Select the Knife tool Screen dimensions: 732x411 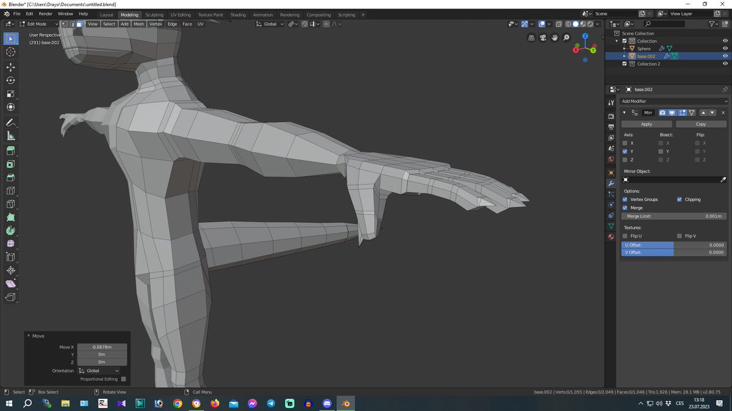click(x=10, y=204)
